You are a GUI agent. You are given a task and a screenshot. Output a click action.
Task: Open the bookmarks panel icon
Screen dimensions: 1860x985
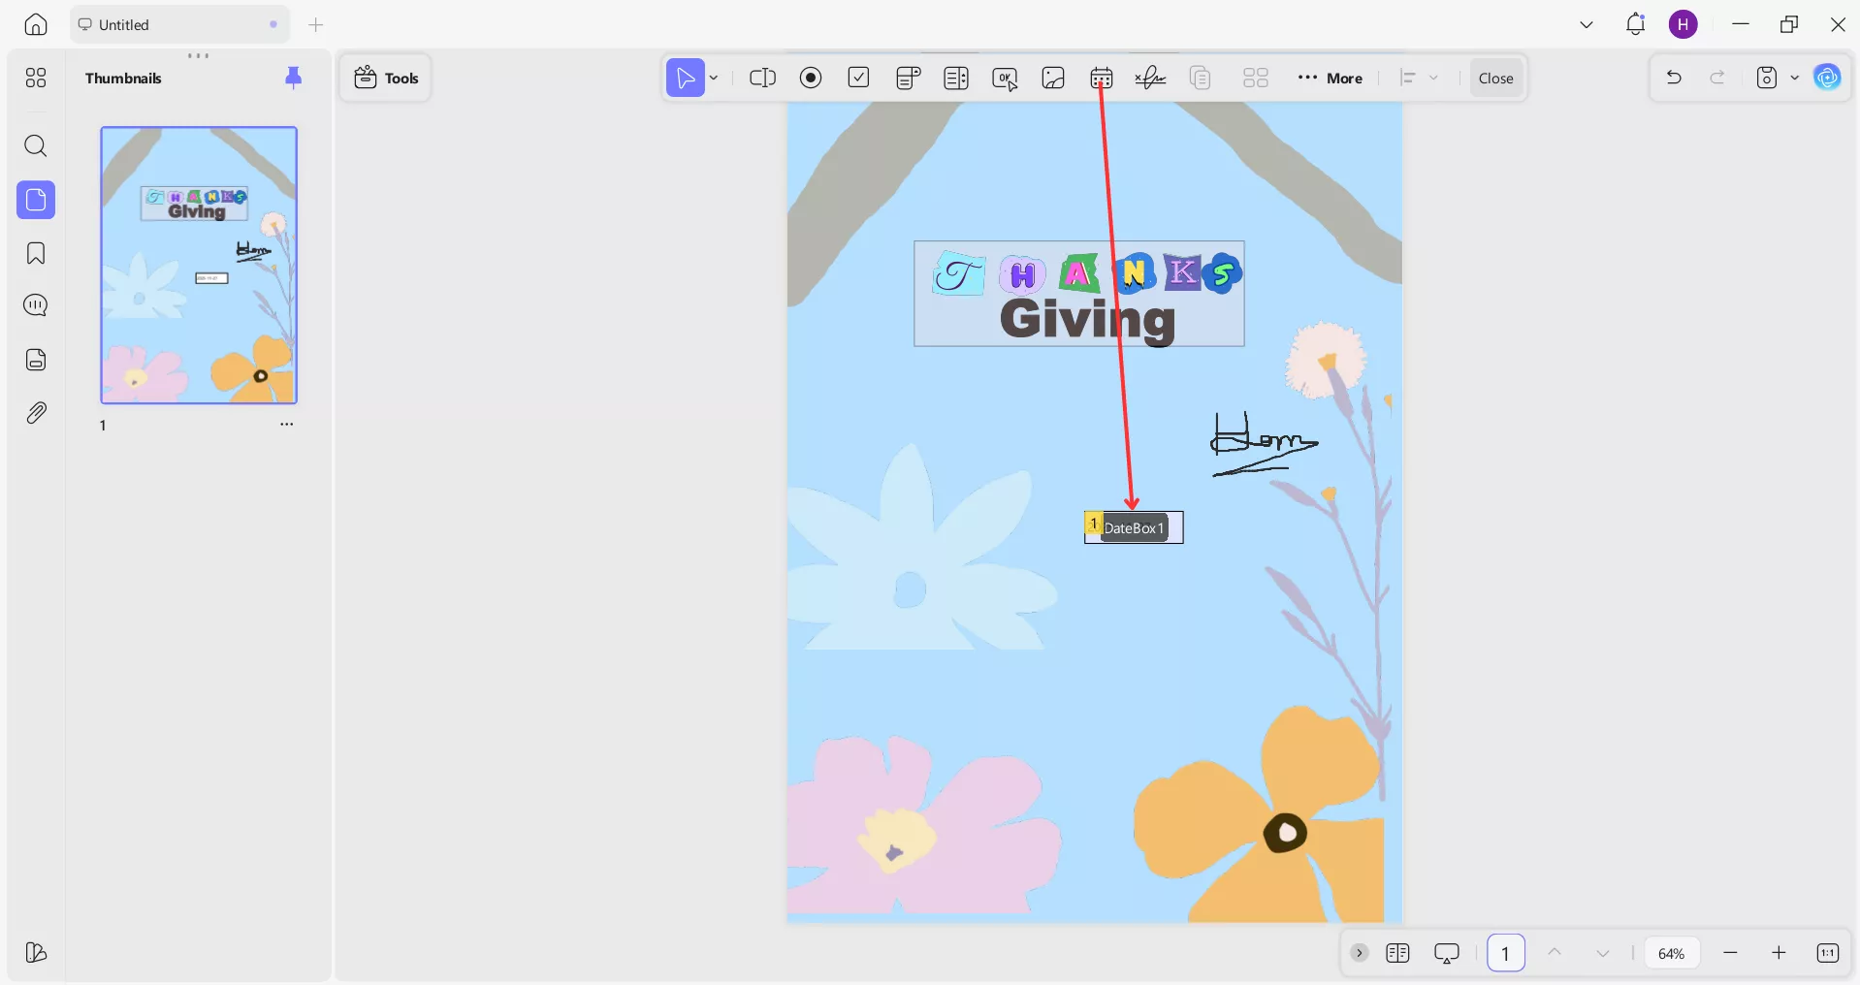click(x=36, y=254)
